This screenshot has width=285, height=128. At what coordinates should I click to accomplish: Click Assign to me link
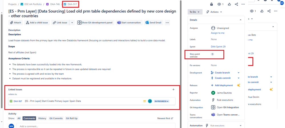point(218,33)
